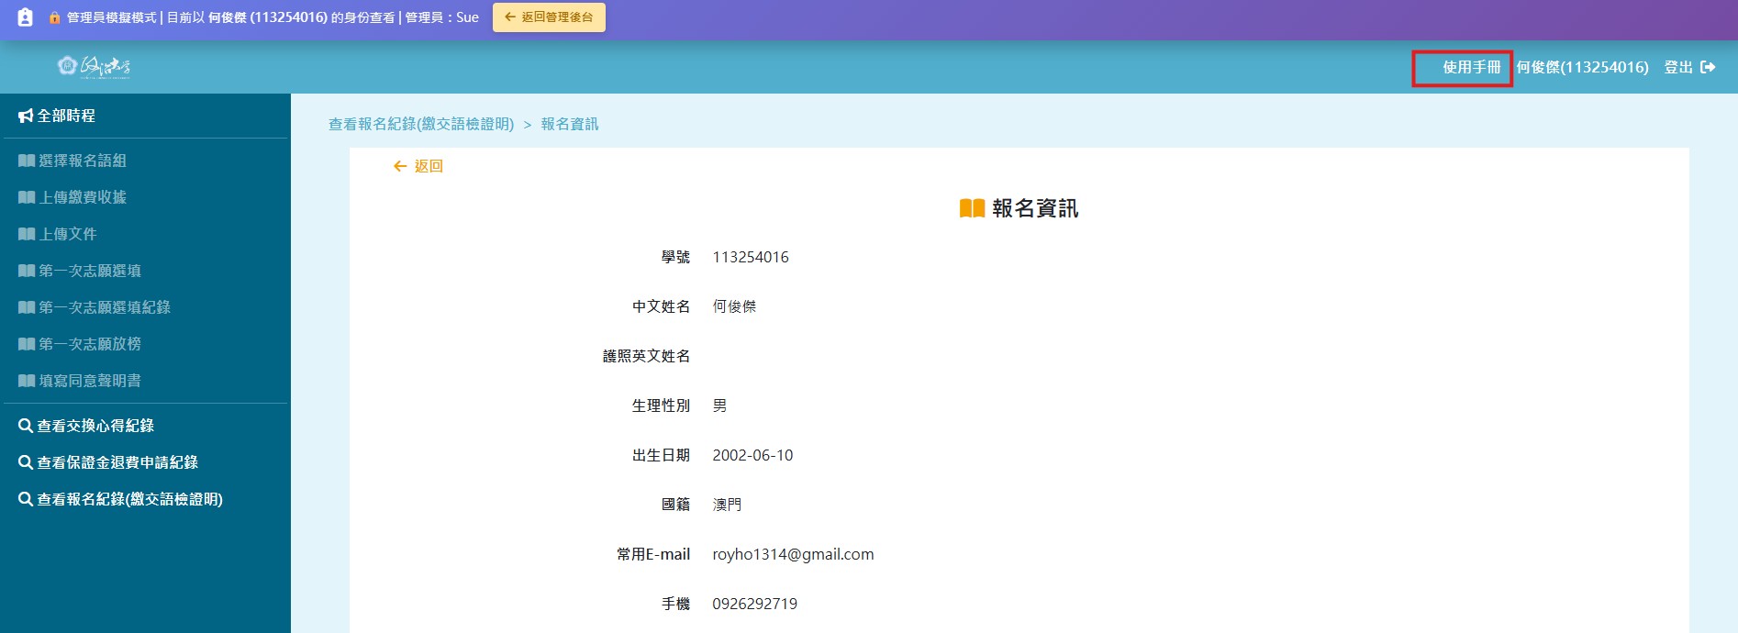The image size is (1738, 633).
Task: Open 使用手冊 user manual link
Action: [1471, 67]
